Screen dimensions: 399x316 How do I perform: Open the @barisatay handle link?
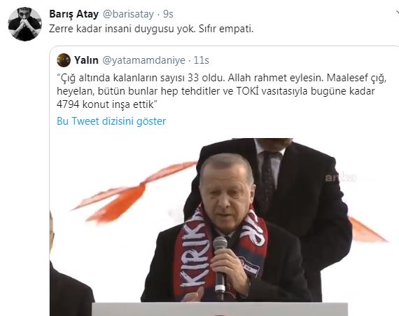(128, 14)
